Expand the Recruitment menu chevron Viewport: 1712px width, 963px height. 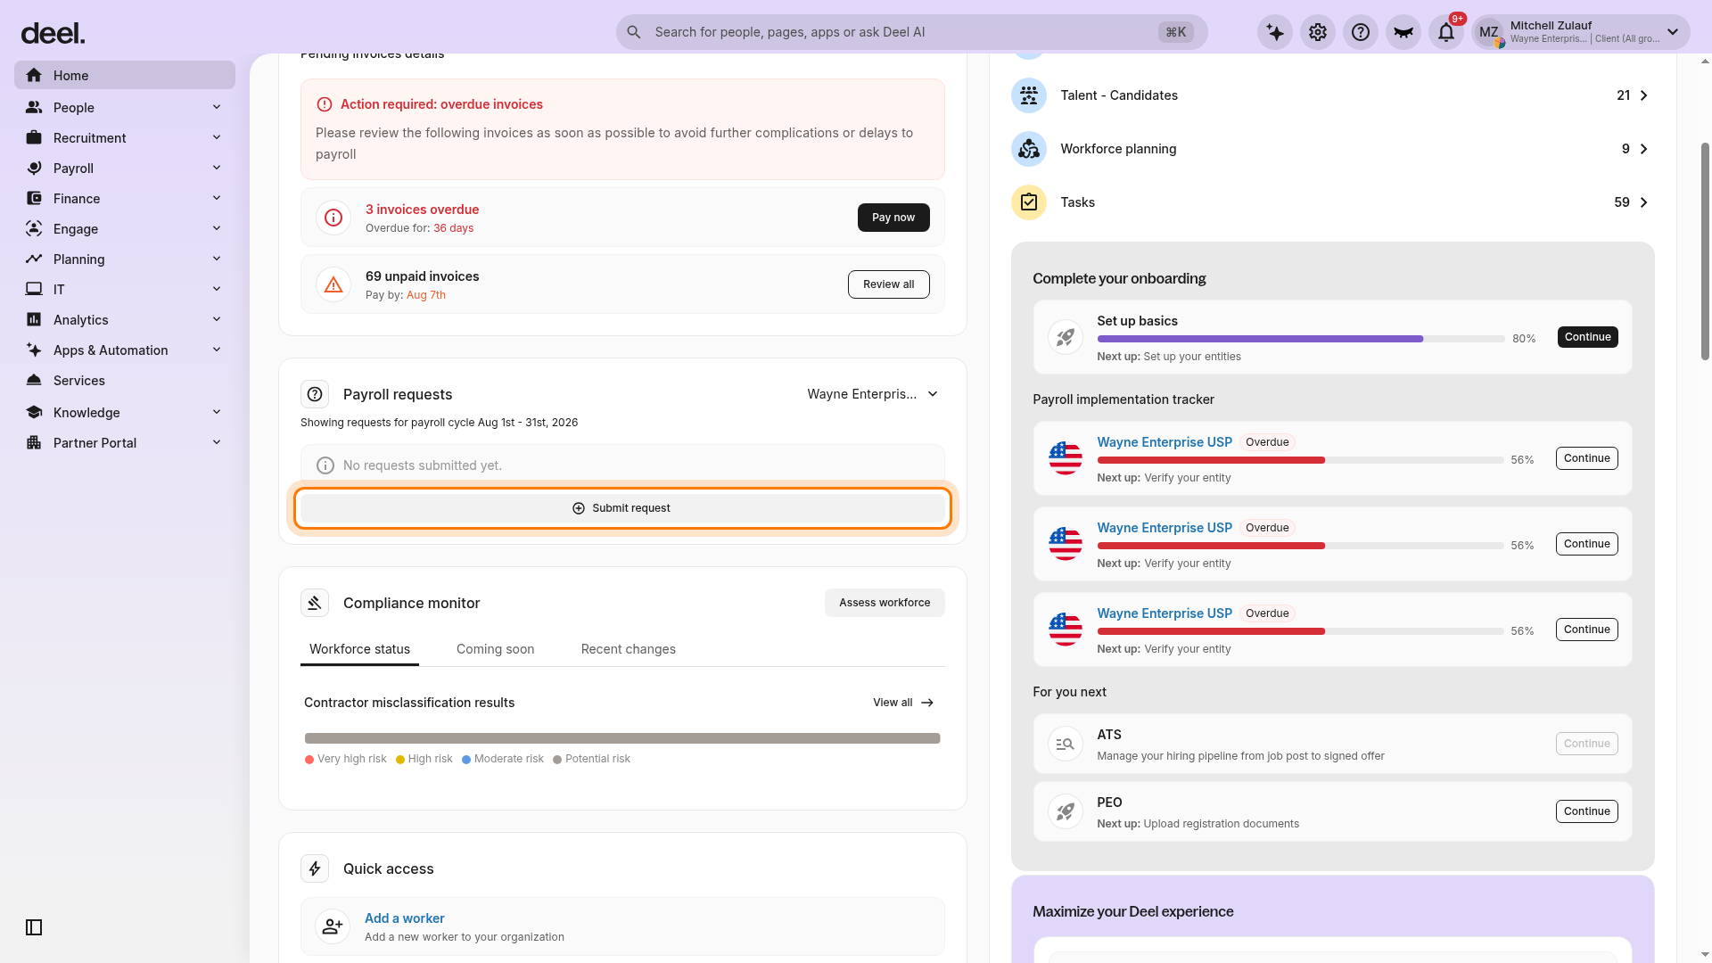(217, 137)
